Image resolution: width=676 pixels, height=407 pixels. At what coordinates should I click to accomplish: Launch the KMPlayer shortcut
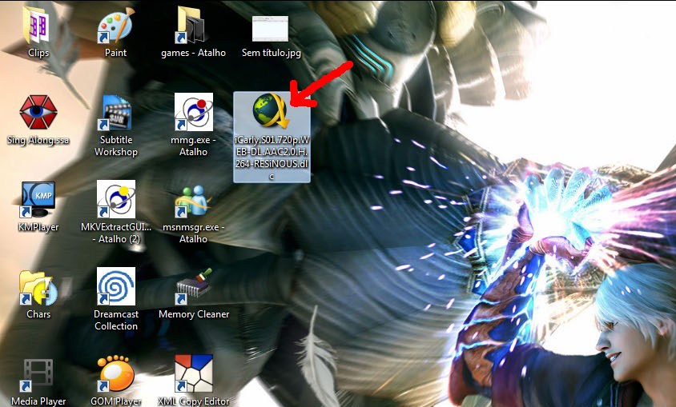38,200
